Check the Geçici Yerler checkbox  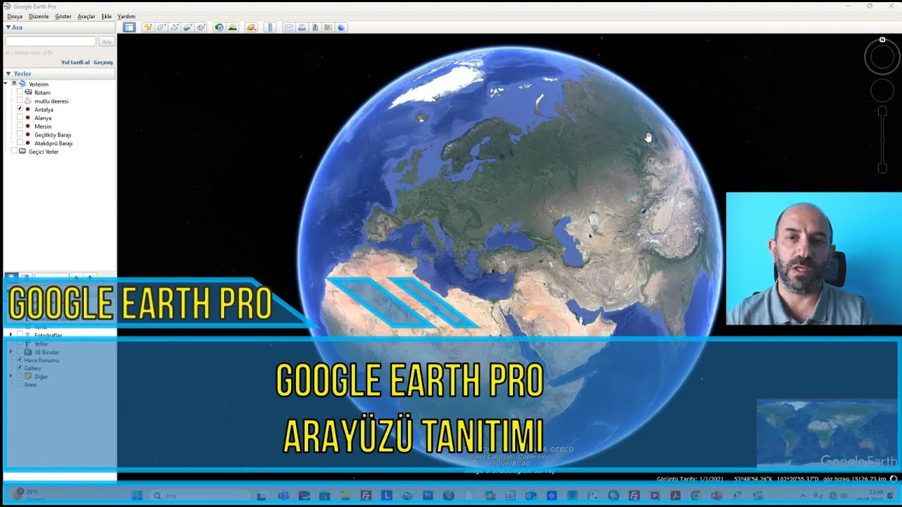coord(14,151)
